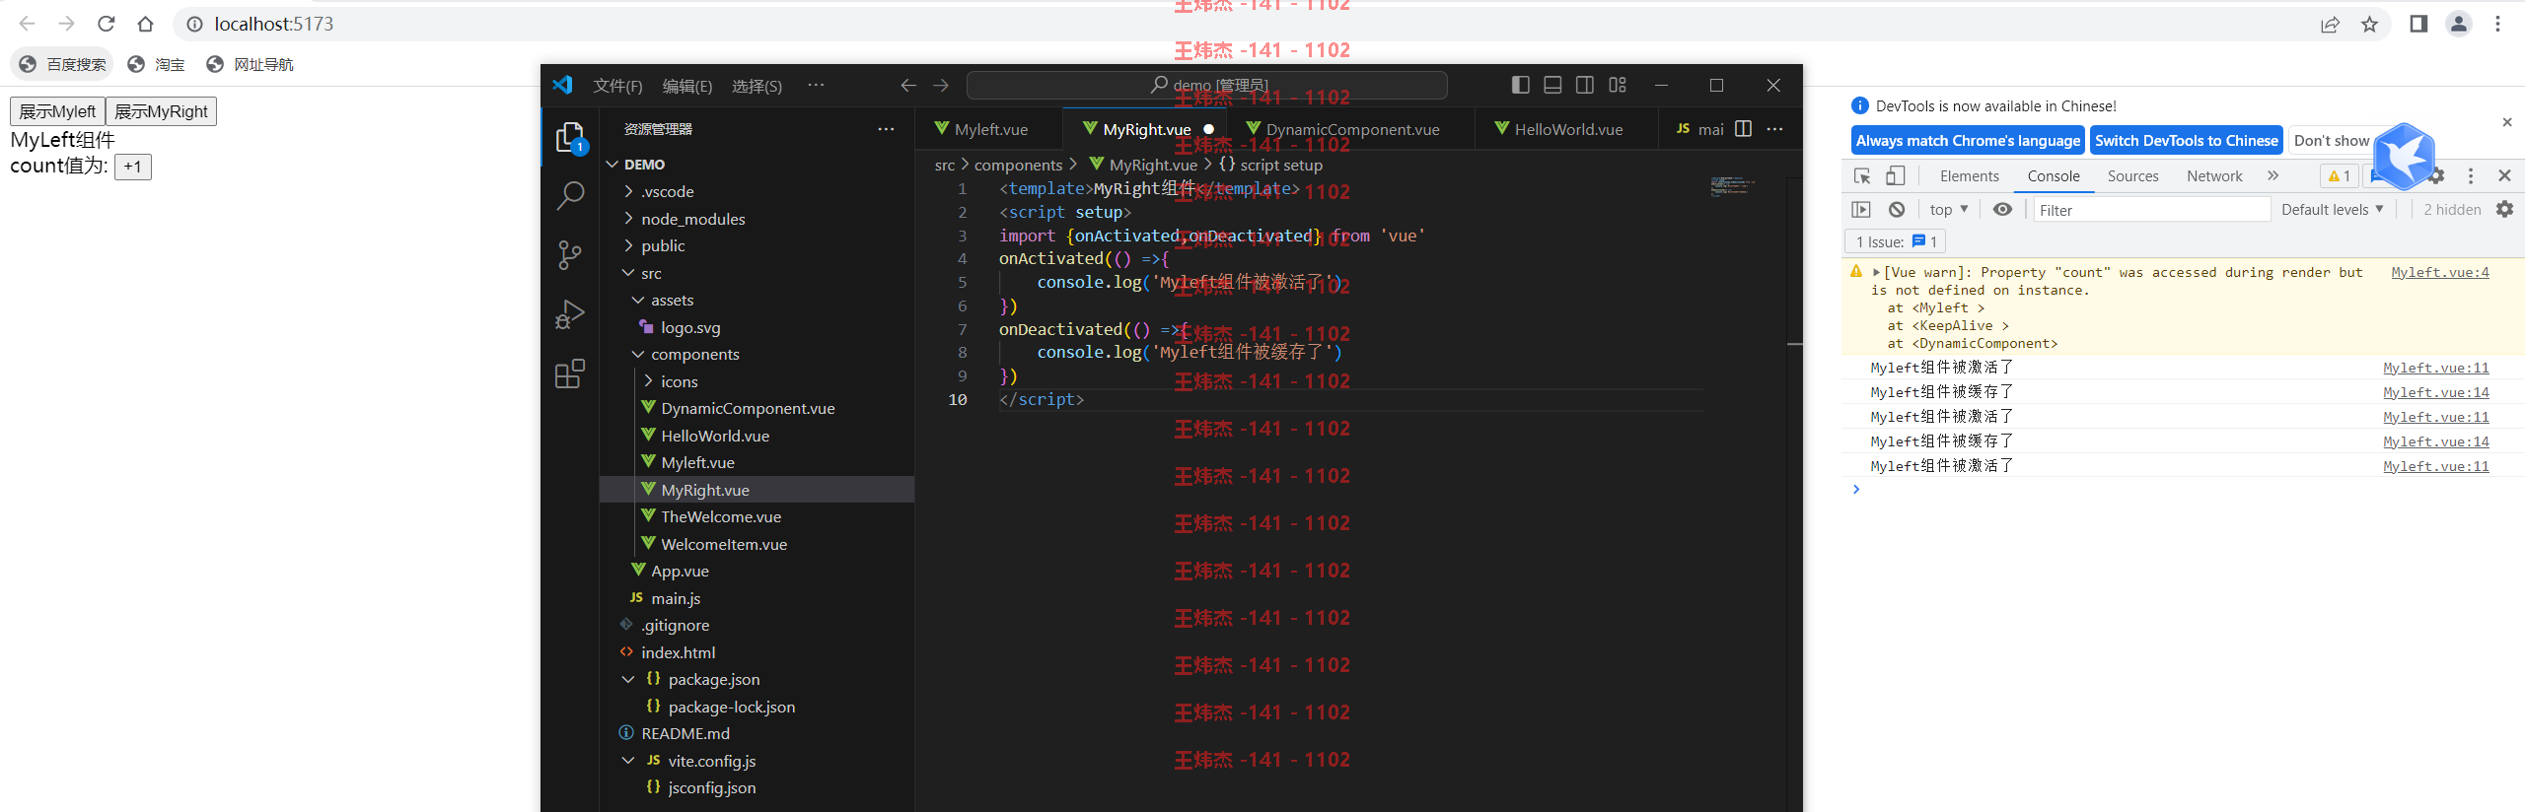Click the console Filter input field
The image size is (2525, 812).
tap(2151, 210)
